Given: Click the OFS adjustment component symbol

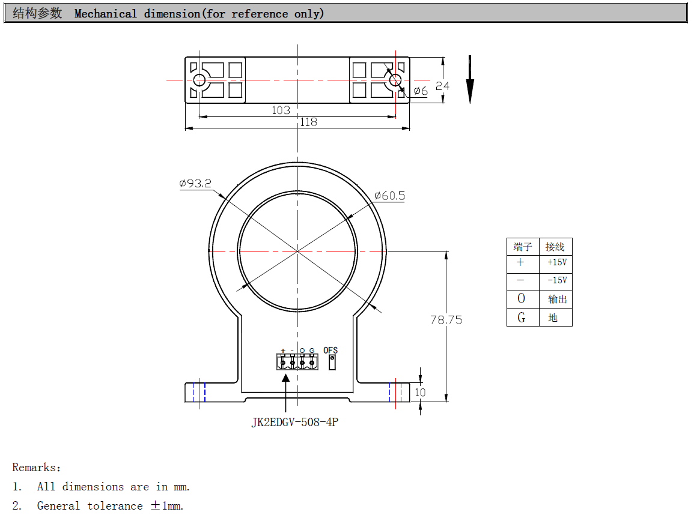Looking at the screenshot, I should [x=331, y=362].
